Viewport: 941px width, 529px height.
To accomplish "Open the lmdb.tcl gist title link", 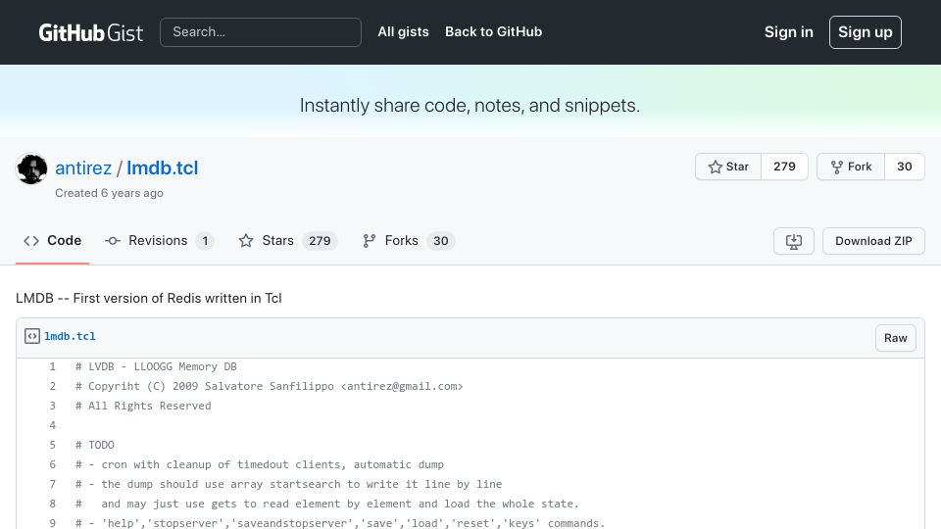I will [x=162, y=168].
